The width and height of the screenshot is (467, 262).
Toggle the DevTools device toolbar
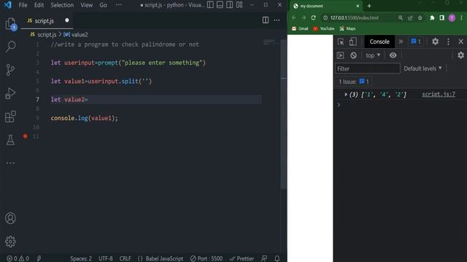tap(353, 41)
